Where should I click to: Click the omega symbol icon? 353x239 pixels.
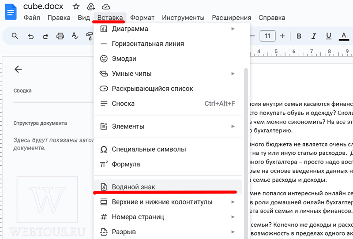pos(104,149)
